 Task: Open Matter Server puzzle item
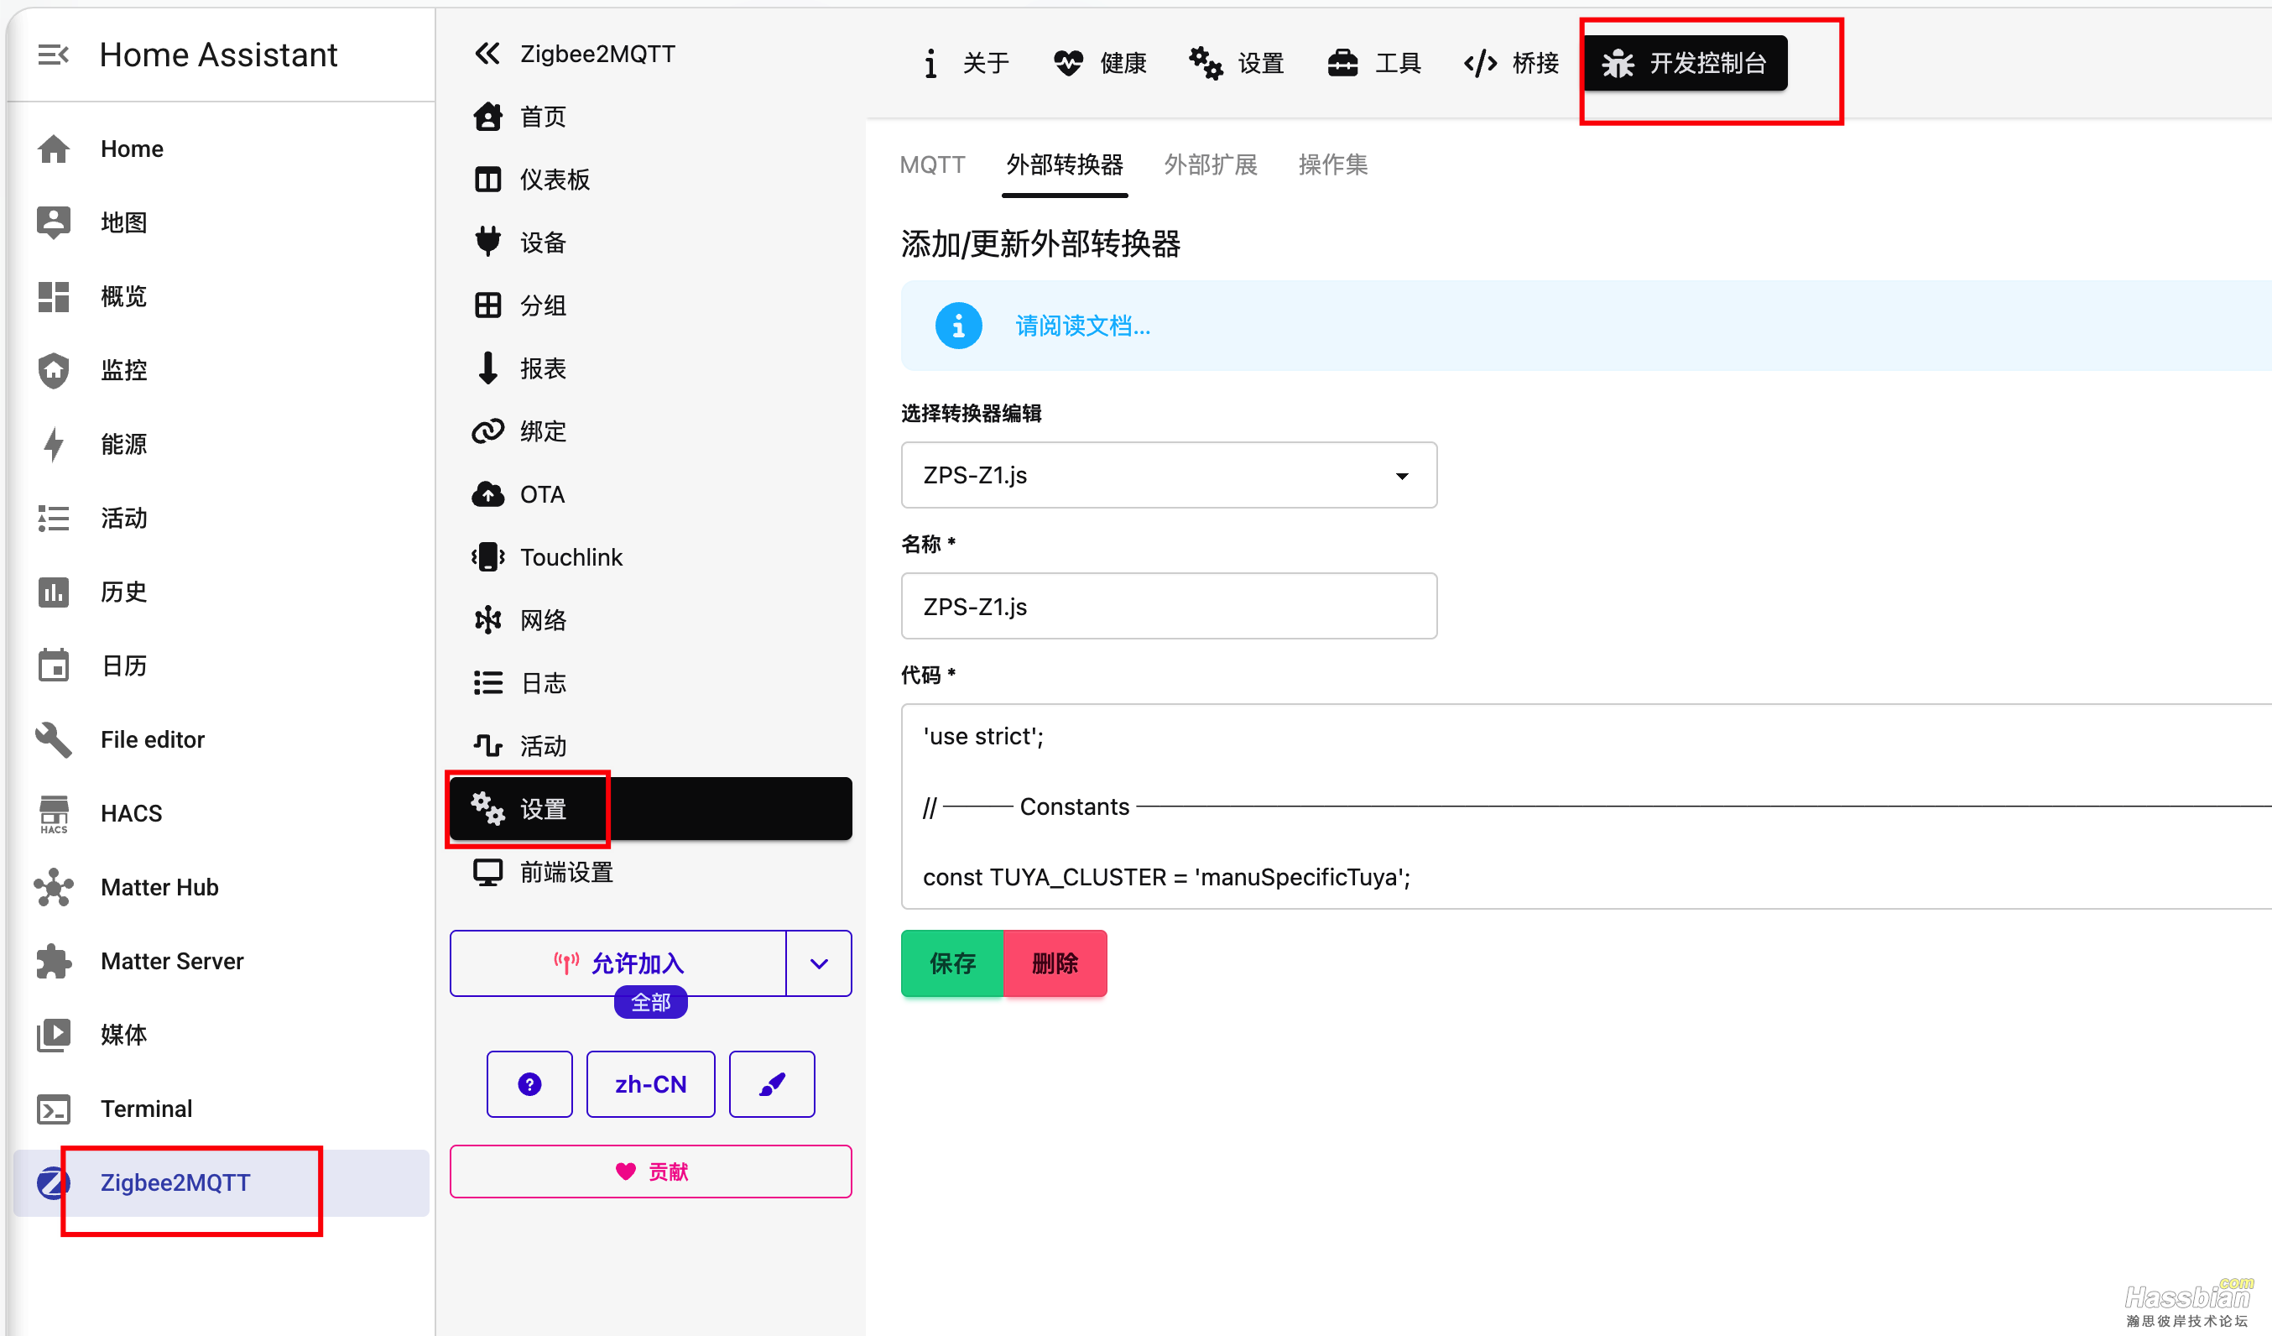click(221, 962)
